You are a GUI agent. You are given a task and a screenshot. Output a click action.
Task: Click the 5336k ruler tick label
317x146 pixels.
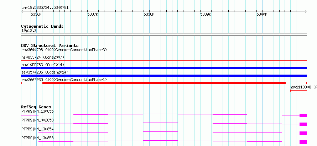tap(36, 15)
